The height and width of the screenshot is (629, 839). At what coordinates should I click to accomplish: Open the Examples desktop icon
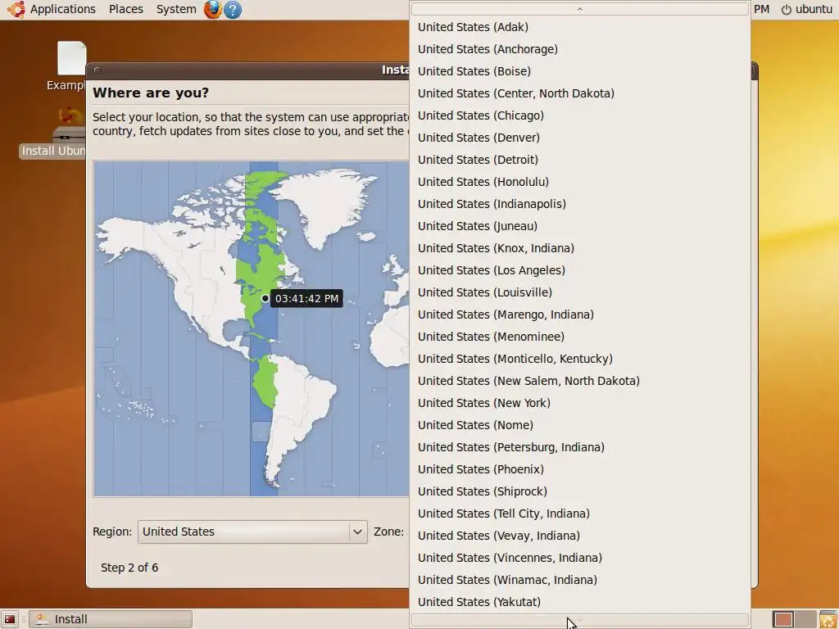click(x=71, y=66)
